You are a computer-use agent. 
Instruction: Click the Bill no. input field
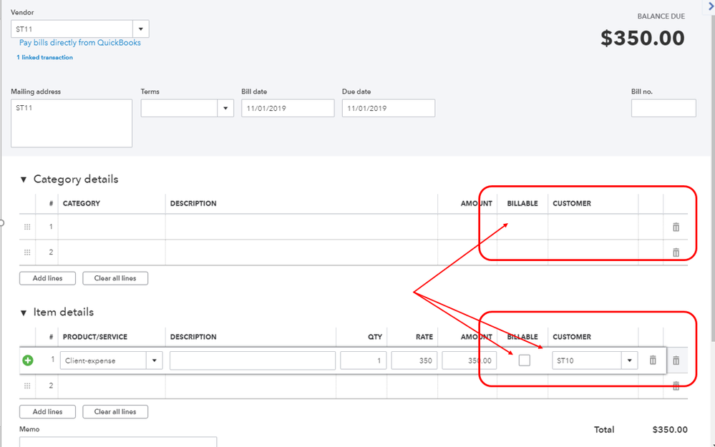click(663, 108)
